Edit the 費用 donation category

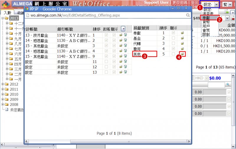pyautogui.click(x=182, y=49)
